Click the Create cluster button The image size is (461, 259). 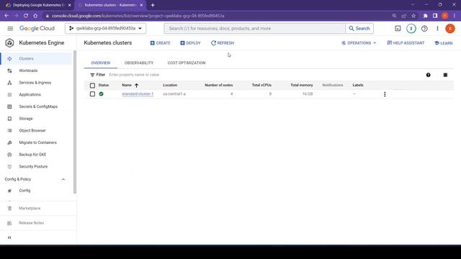point(160,43)
